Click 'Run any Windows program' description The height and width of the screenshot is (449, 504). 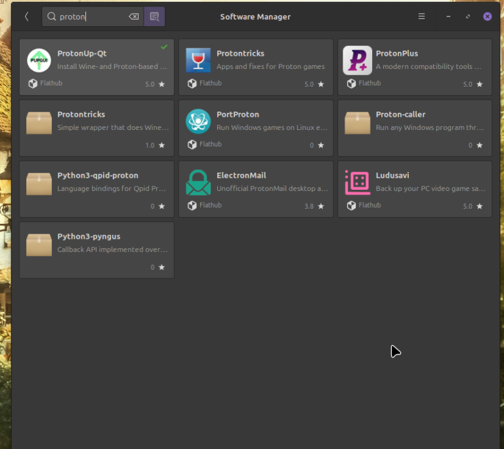coord(430,128)
